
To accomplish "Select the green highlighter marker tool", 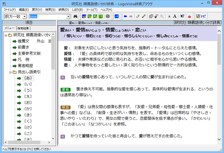I will coord(138,16).
